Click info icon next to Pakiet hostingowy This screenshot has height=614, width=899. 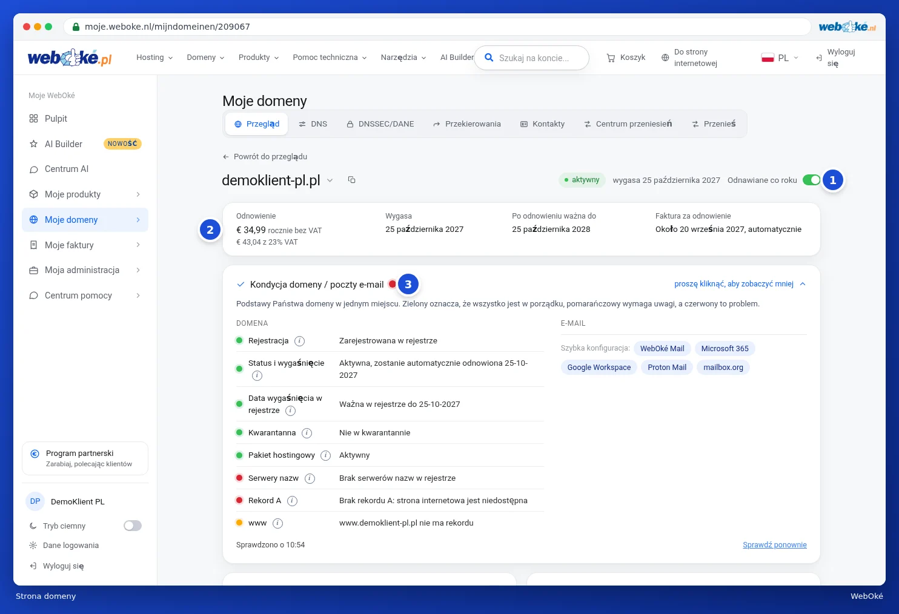325,455
